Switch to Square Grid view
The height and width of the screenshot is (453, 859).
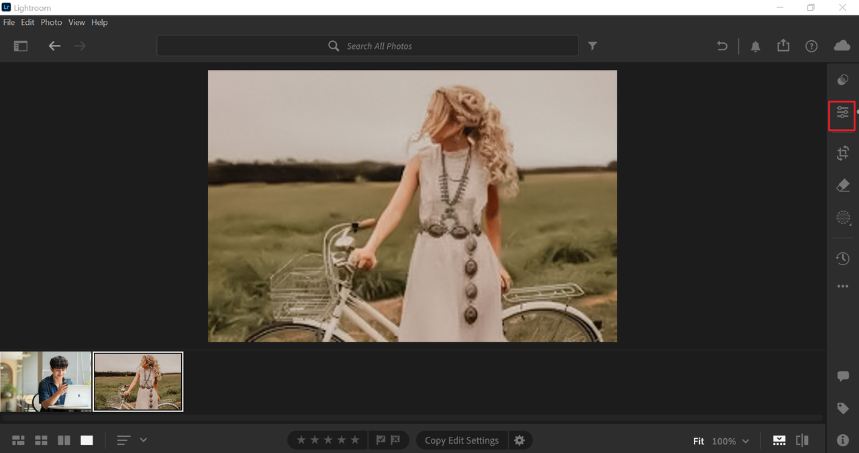point(41,440)
